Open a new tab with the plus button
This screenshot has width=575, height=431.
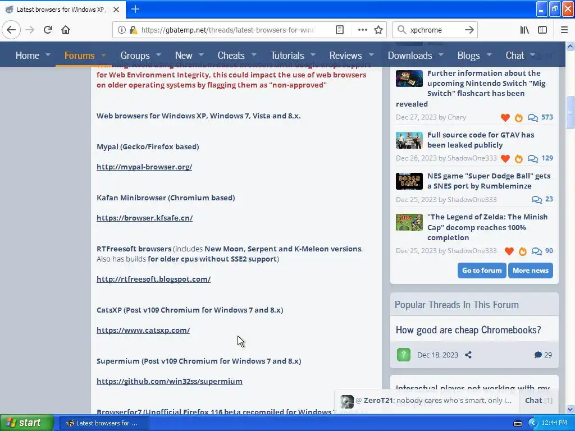point(135,9)
